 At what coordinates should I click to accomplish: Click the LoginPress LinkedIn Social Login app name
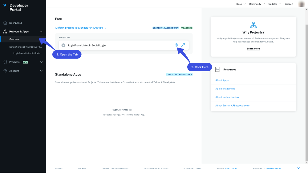87,45
